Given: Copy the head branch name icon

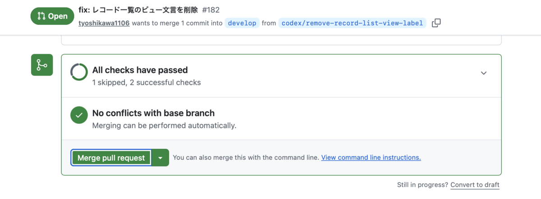Looking at the screenshot, I should [x=436, y=23].
